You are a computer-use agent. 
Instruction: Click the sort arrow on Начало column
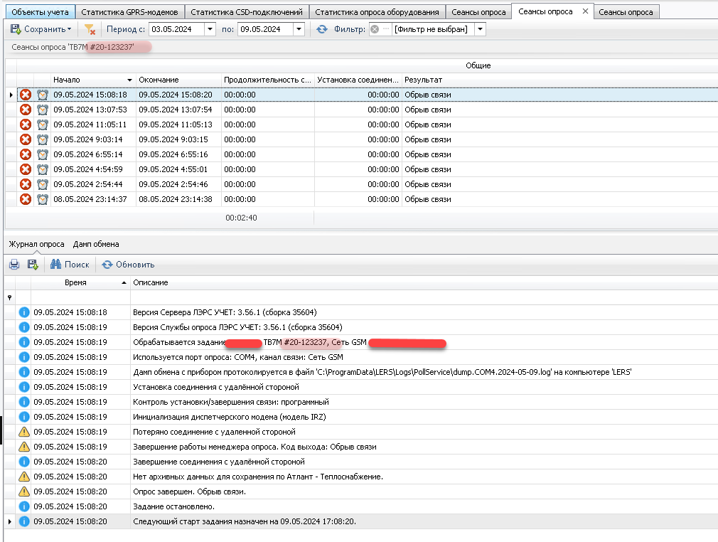pyautogui.click(x=129, y=80)
